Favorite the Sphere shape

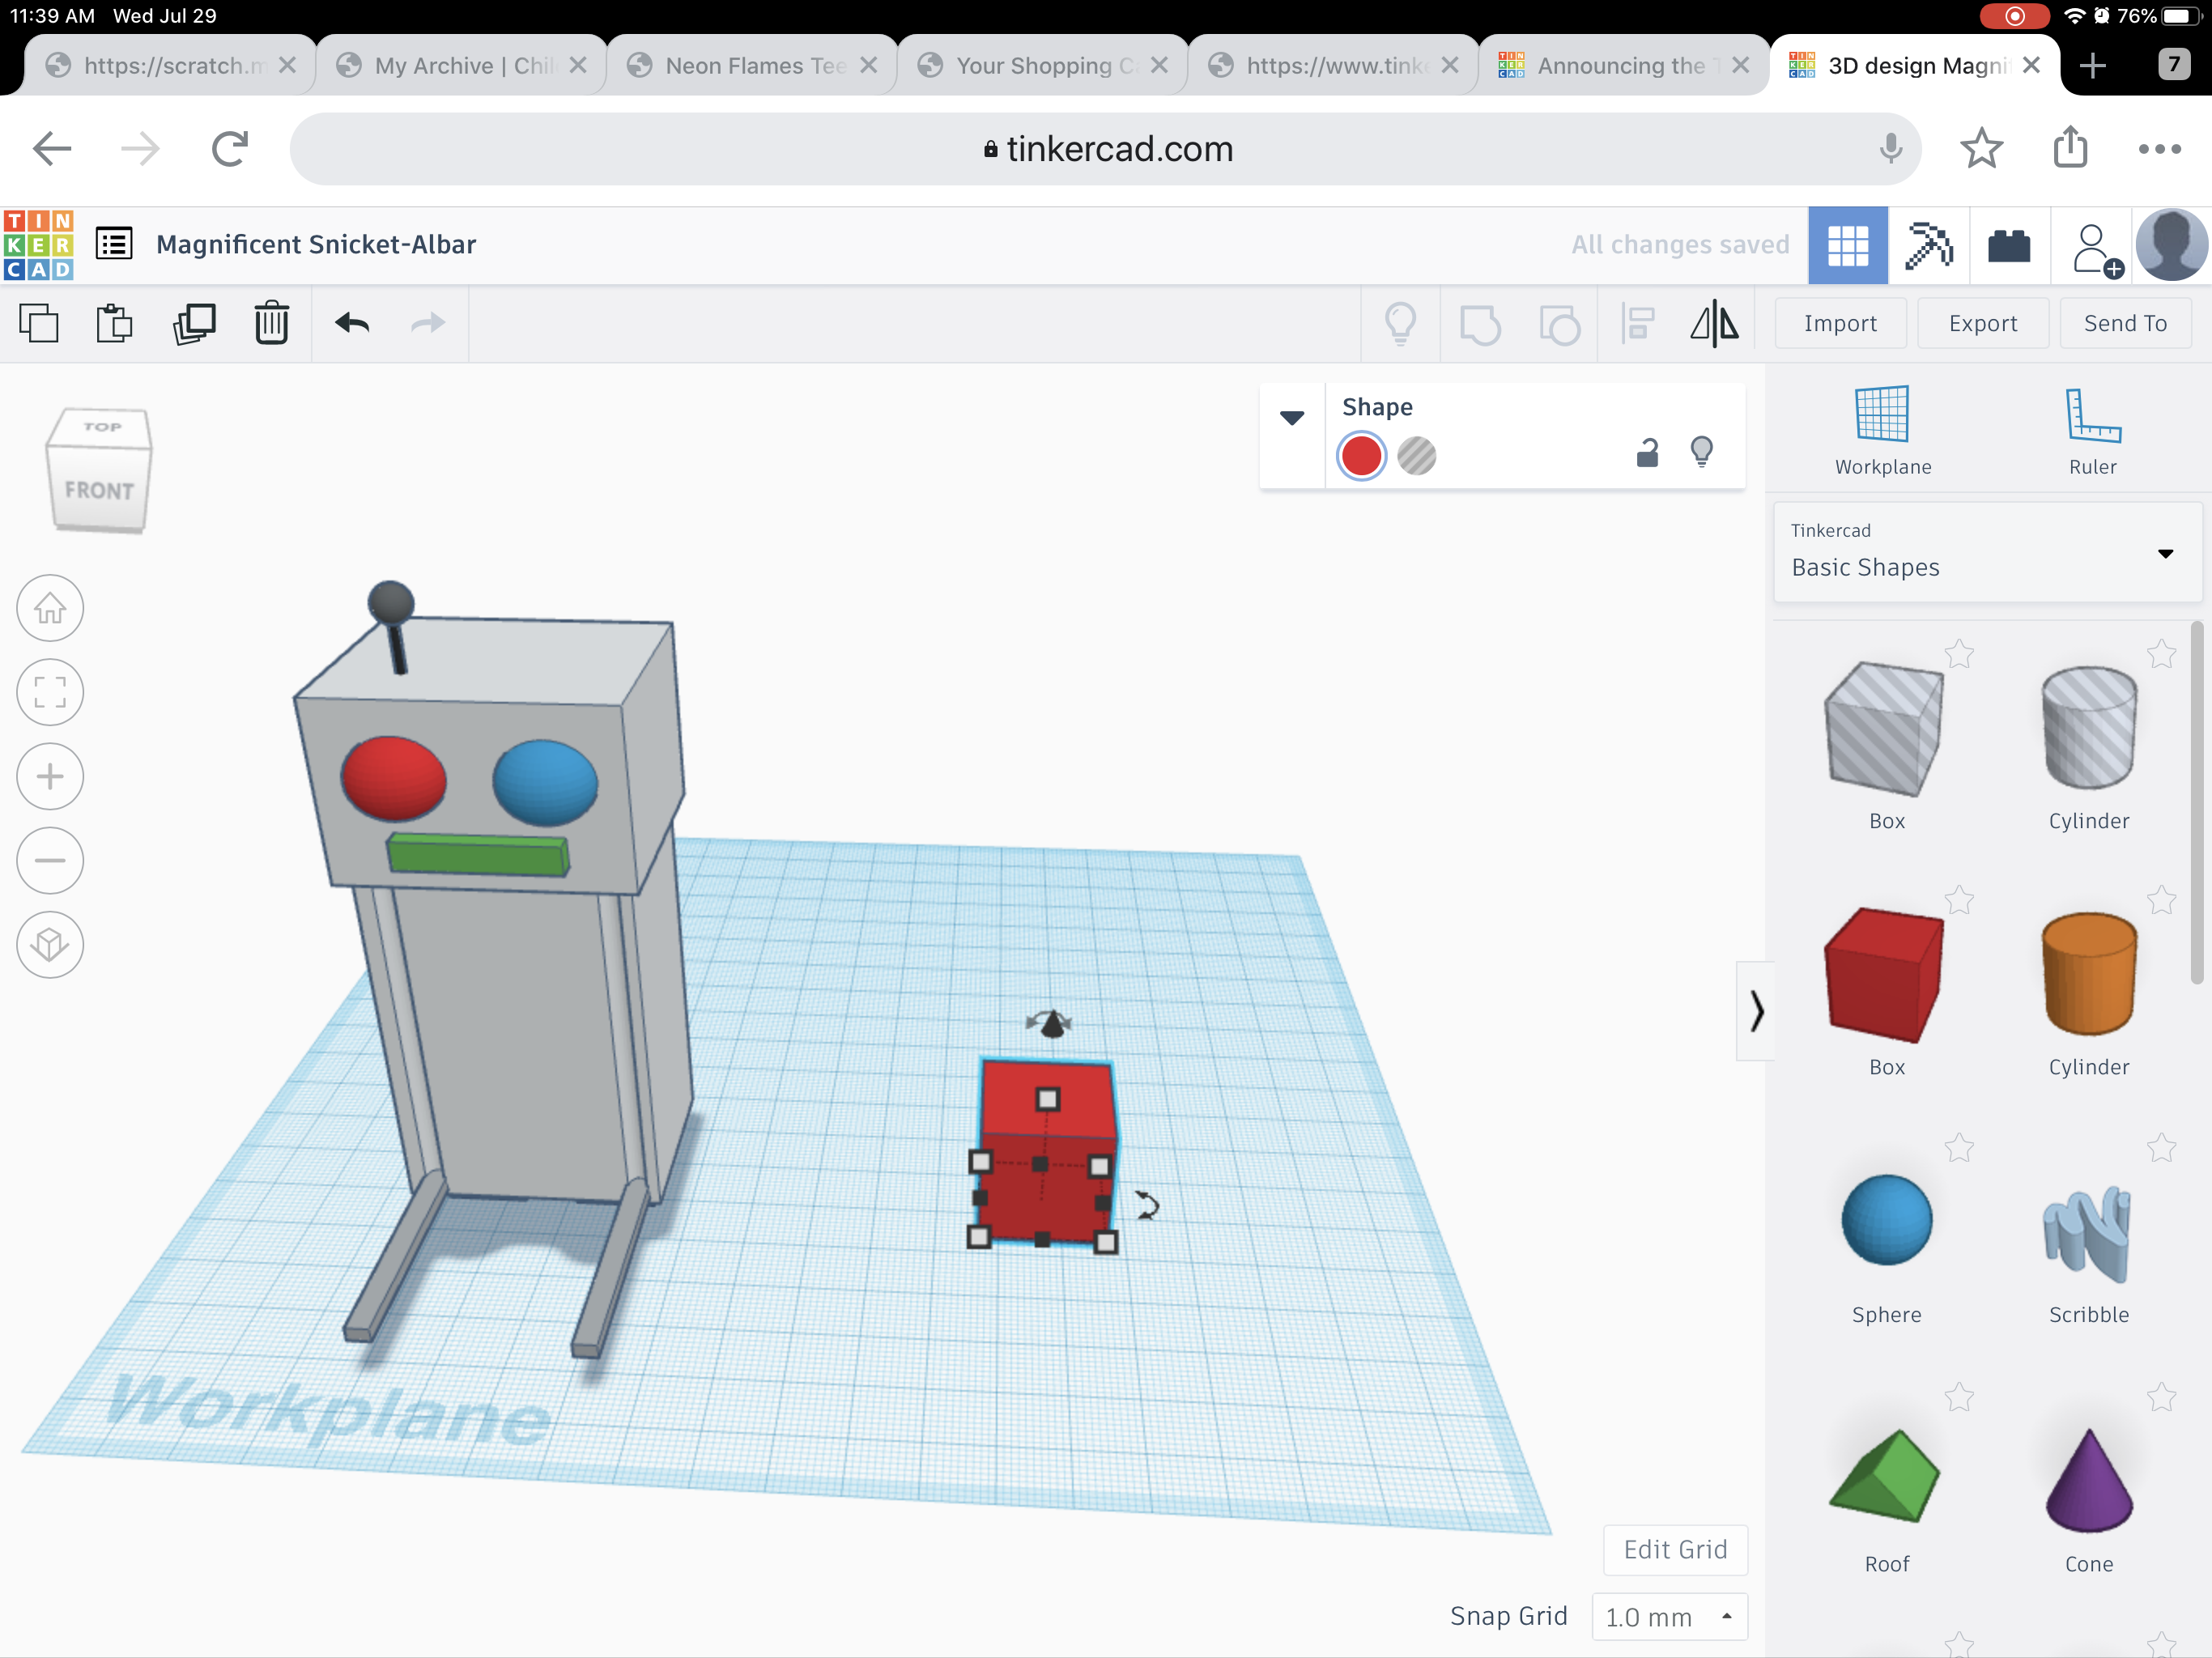pos(1959,1148)
